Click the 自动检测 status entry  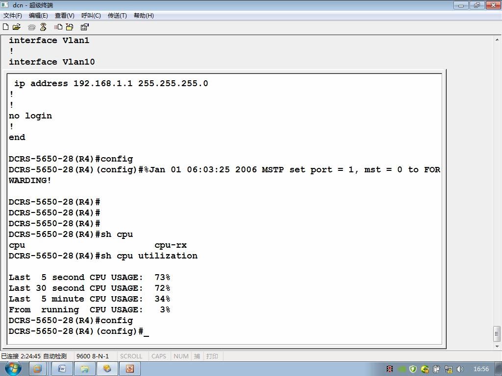pos(55,356)
